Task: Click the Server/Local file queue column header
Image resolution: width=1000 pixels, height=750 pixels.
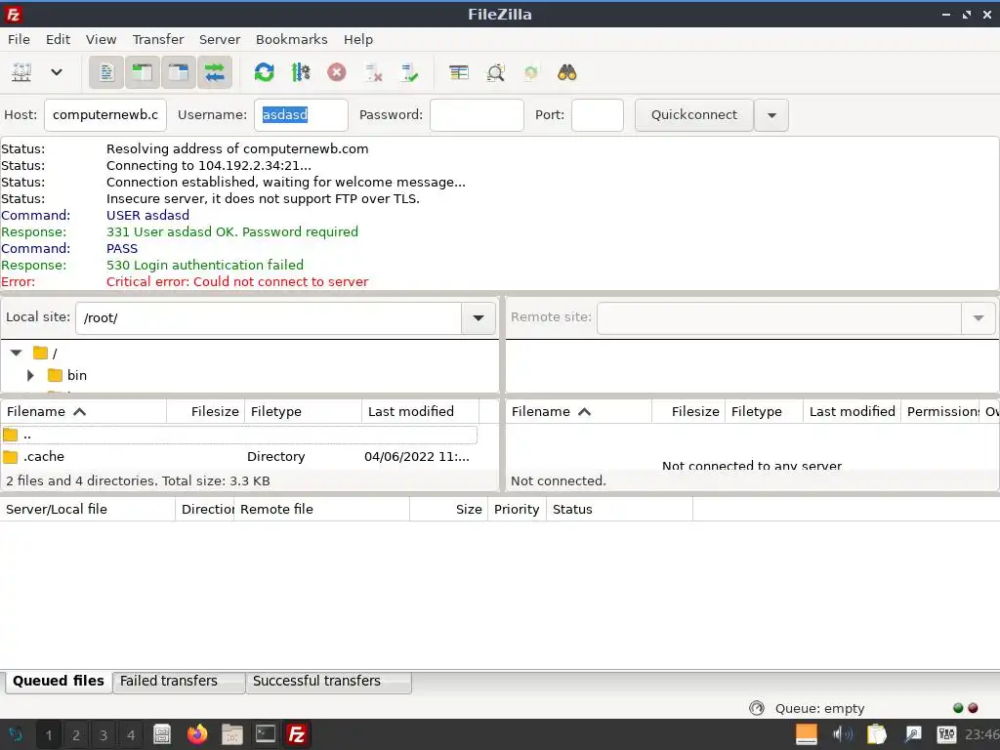Action: 88,509
